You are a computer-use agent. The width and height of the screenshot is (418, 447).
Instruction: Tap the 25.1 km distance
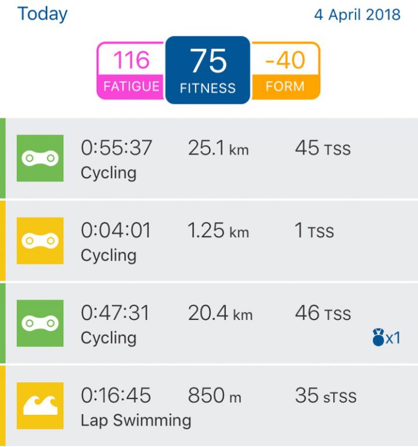pos(218,149)
